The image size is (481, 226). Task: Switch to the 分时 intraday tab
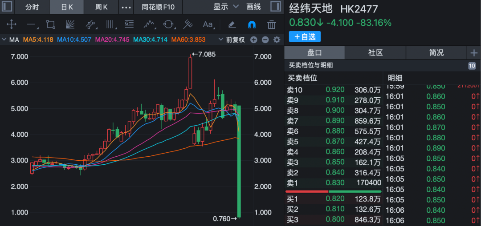click(32, 7)
